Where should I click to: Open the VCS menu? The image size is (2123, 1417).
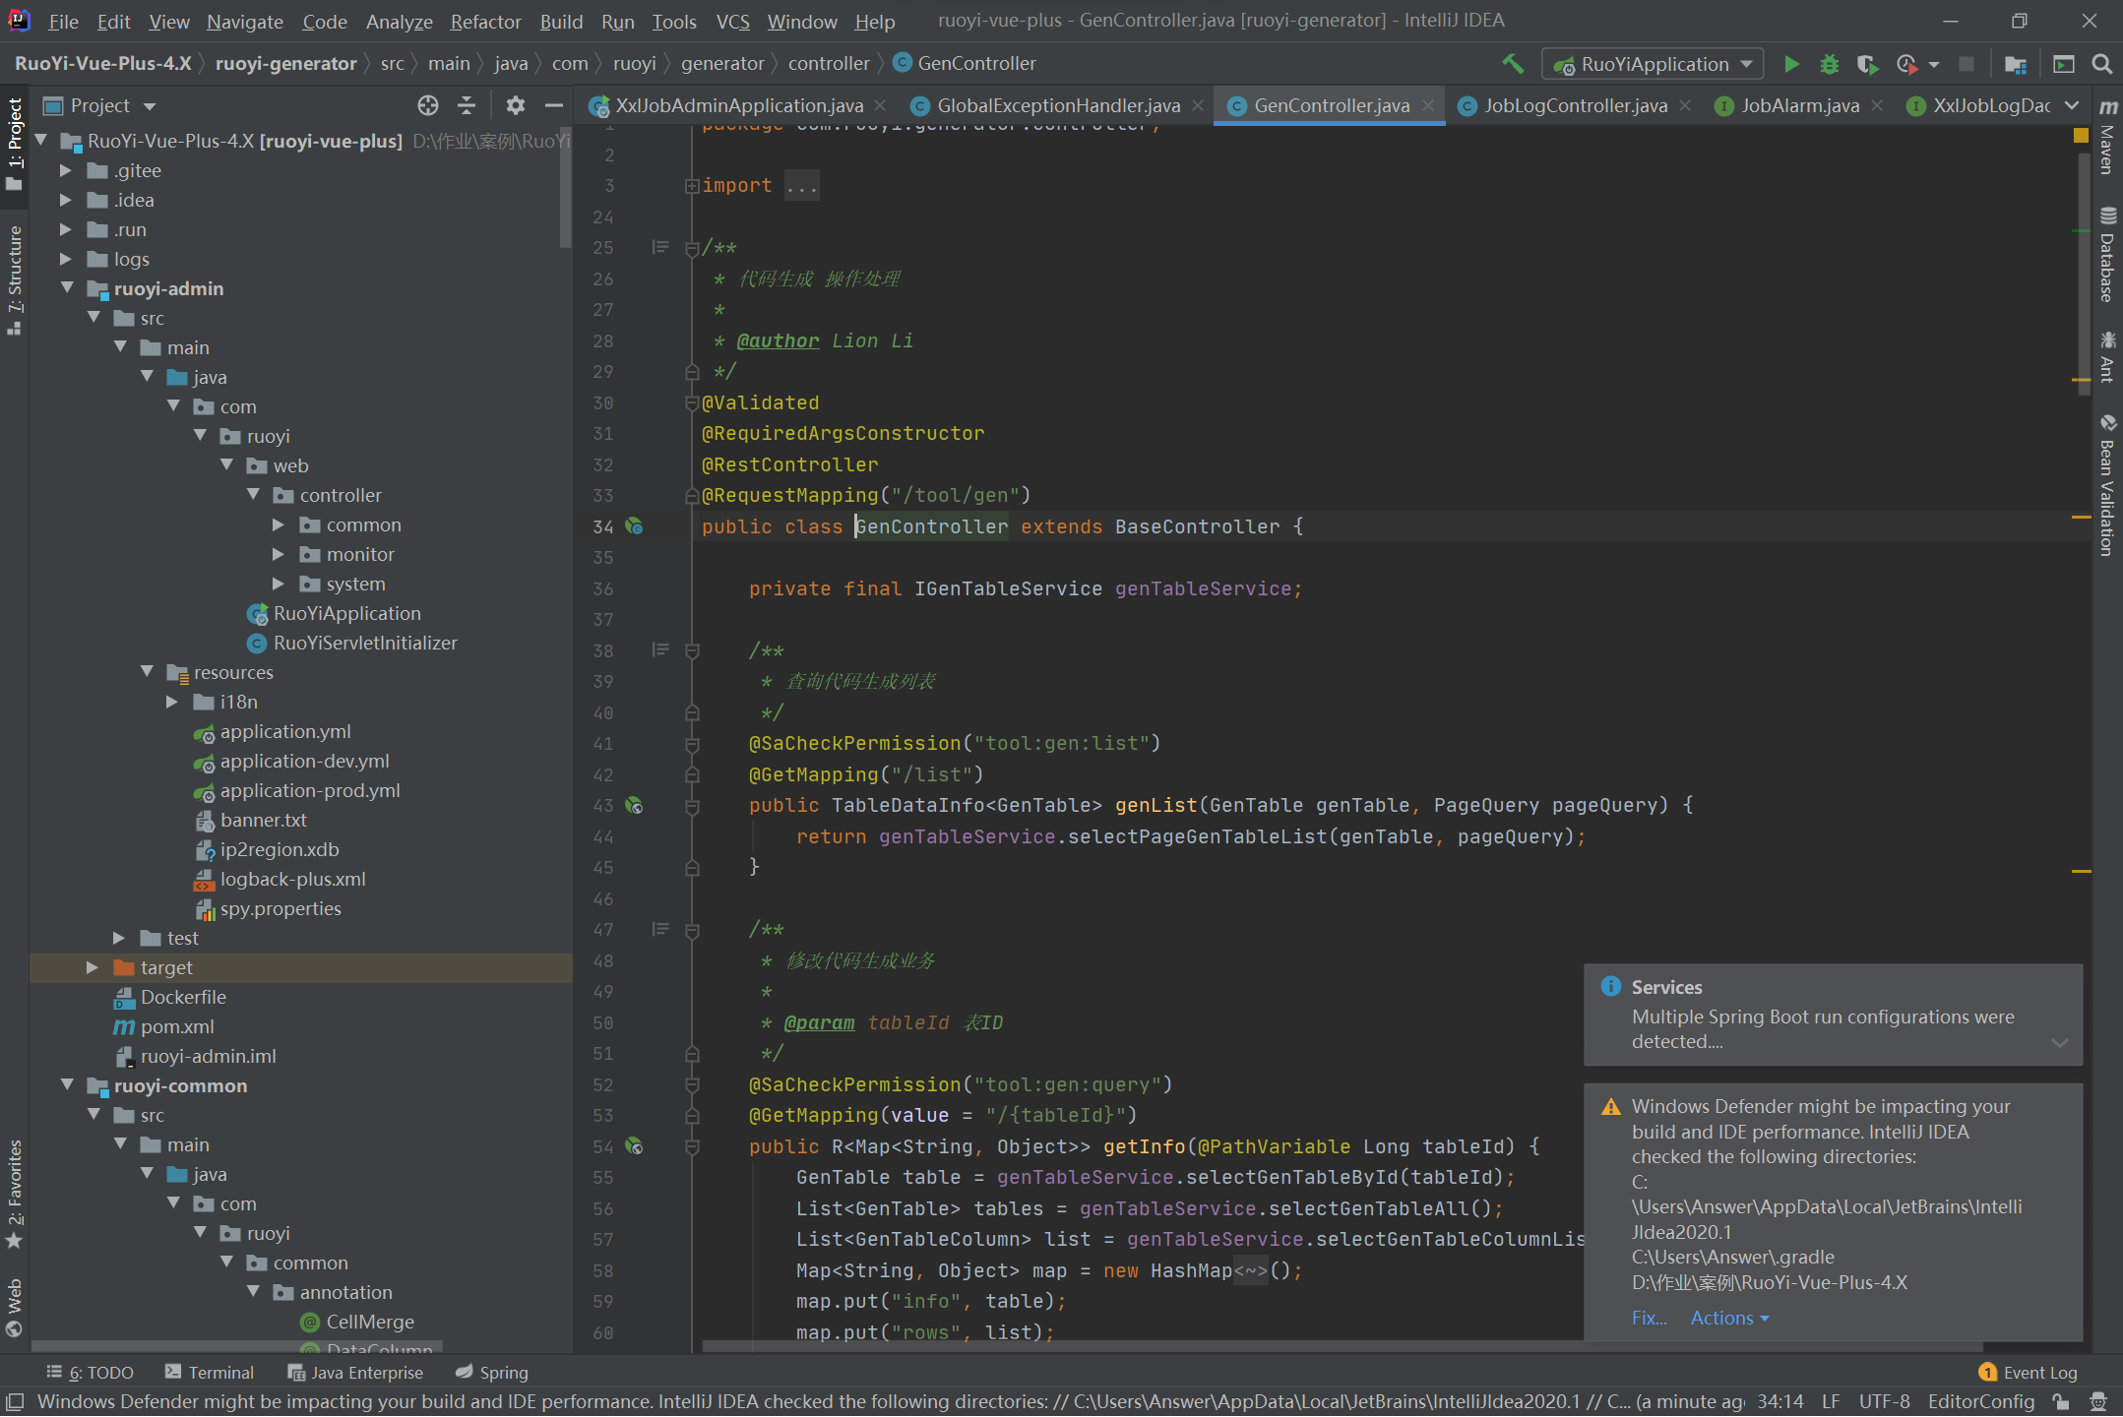[x=733, y=21]
